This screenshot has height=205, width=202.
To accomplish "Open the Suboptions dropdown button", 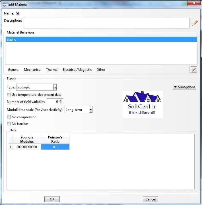I will 184,87.
